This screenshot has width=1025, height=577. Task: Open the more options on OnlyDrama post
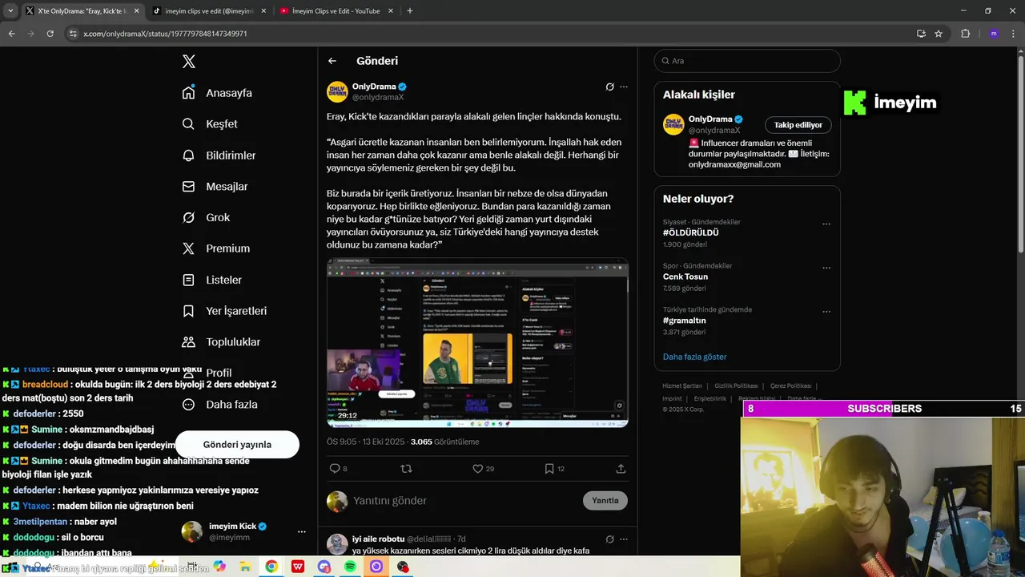[624, 87]
